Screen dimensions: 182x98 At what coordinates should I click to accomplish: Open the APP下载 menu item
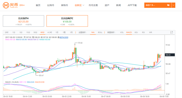[x=132, y=5]
